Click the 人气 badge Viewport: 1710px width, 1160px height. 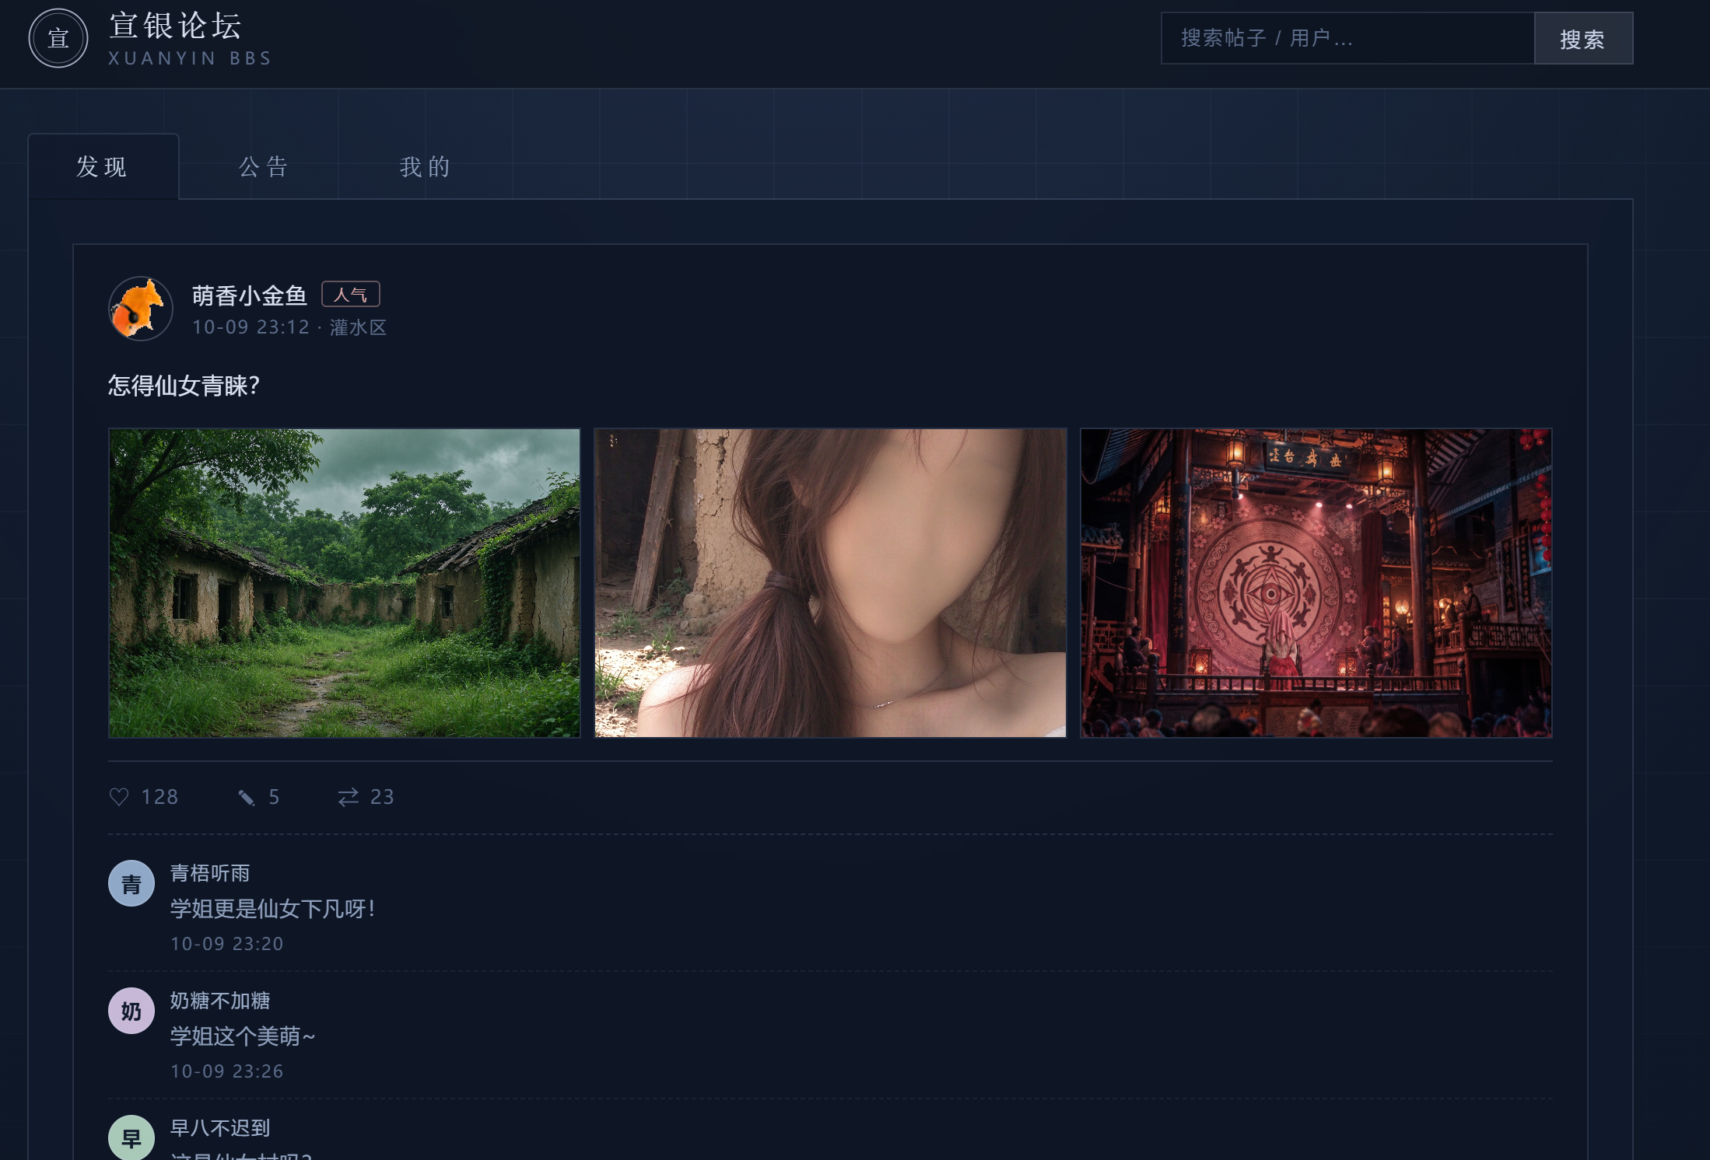coord(351,295)
